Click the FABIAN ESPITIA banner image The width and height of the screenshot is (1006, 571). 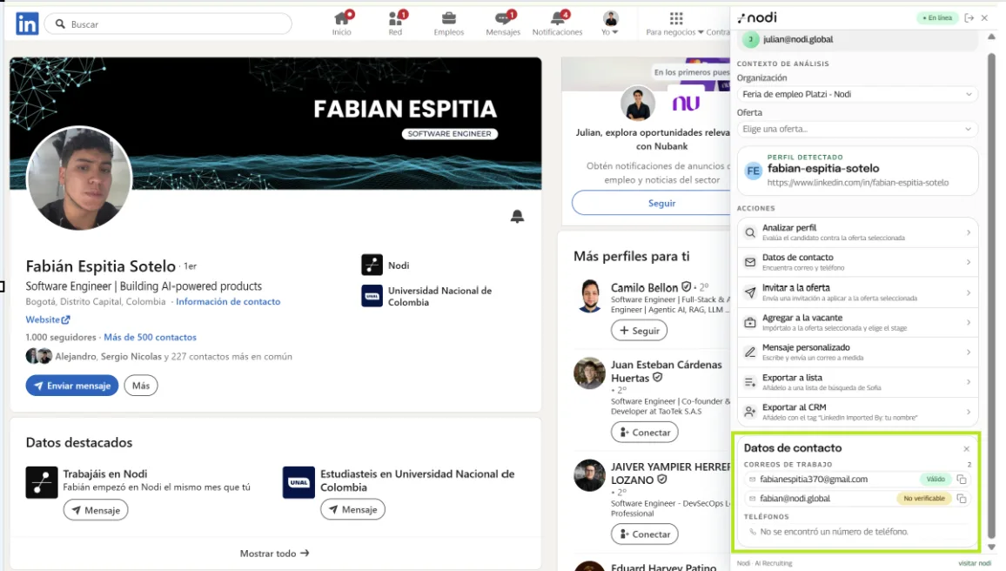pyautogui.click(x=276, y=123)
